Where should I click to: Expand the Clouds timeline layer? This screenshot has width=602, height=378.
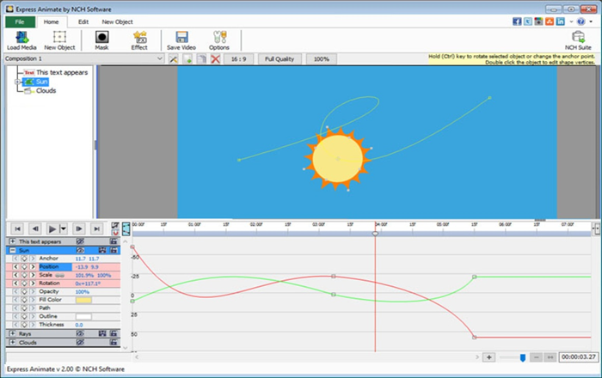pyautogui.click(x=12, y=342)
